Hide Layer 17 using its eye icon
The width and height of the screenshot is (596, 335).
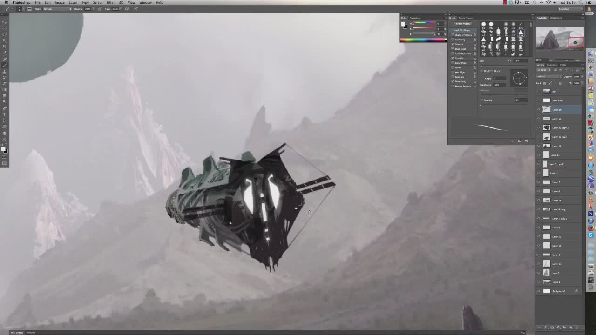click(539, 119)
